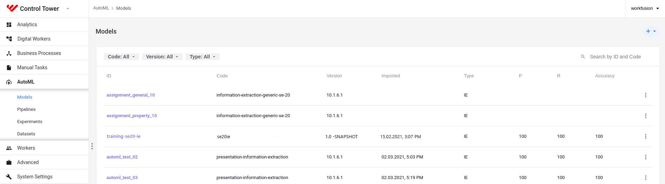
Task: Click AutoML breadcrumb link
Action: coord(101,8)
